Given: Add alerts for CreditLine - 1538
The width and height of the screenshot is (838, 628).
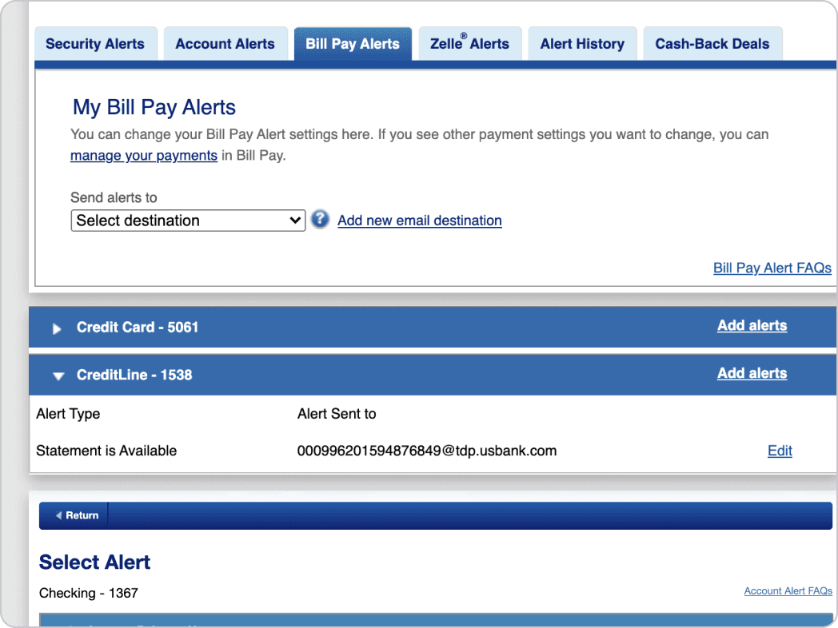Looking at the screenshot, I should click(752, 373).
